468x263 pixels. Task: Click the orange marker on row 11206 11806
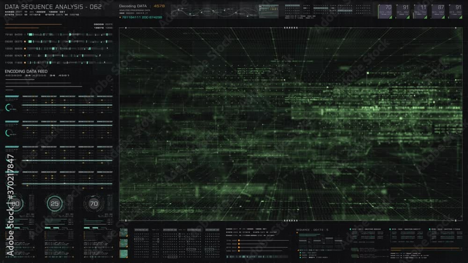(x=25, y=63)
